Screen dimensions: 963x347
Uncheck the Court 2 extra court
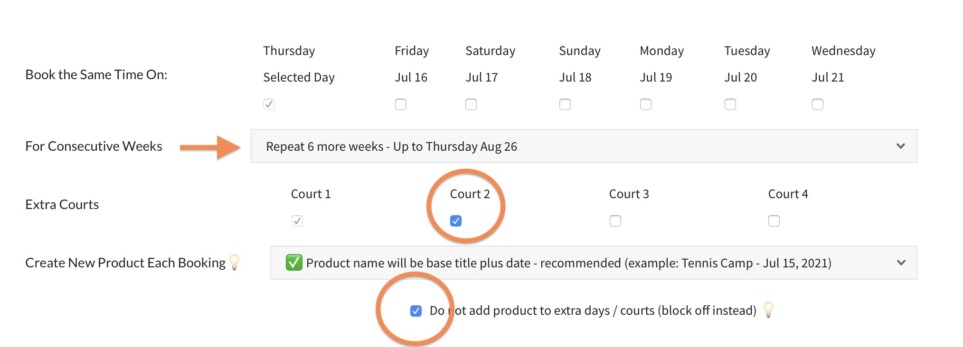pos(456,221)
